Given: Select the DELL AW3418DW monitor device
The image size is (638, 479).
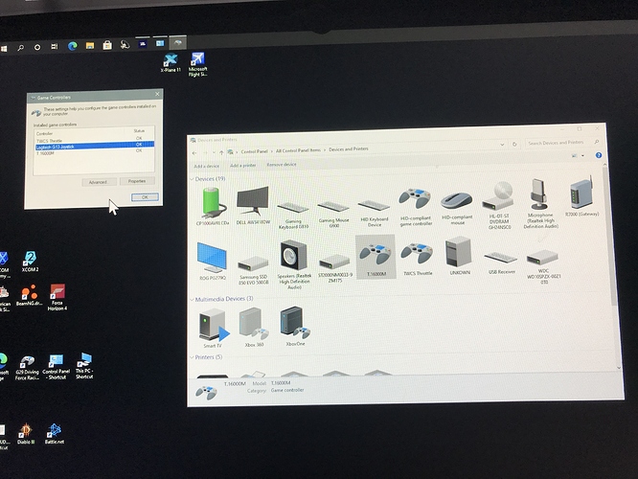Looking at the screenshot, I should 253,206.
